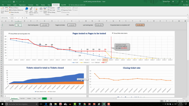Select the Projected date to complete UAT cell

point(140,25)
